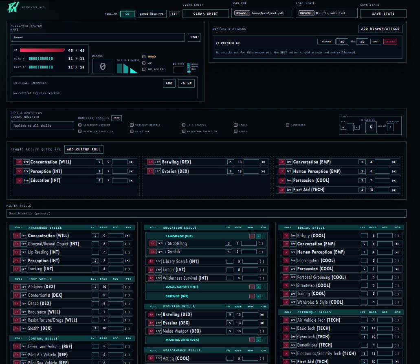Click the On Fire severity slider

pos(189,67)
